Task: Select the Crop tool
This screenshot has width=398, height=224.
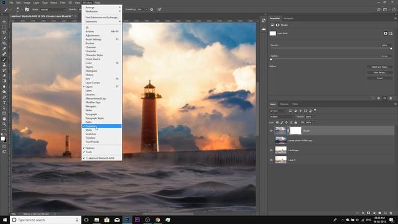Action: [x=4, y=43]
